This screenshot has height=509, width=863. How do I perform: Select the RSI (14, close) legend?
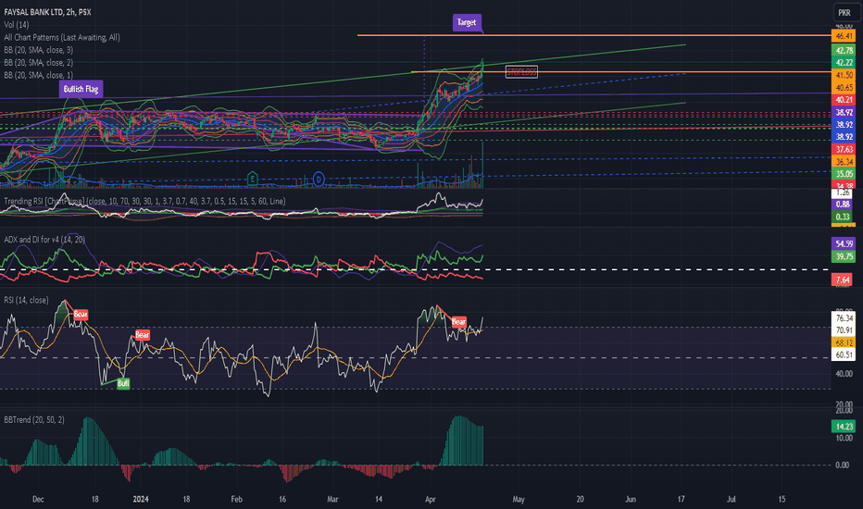26,300
